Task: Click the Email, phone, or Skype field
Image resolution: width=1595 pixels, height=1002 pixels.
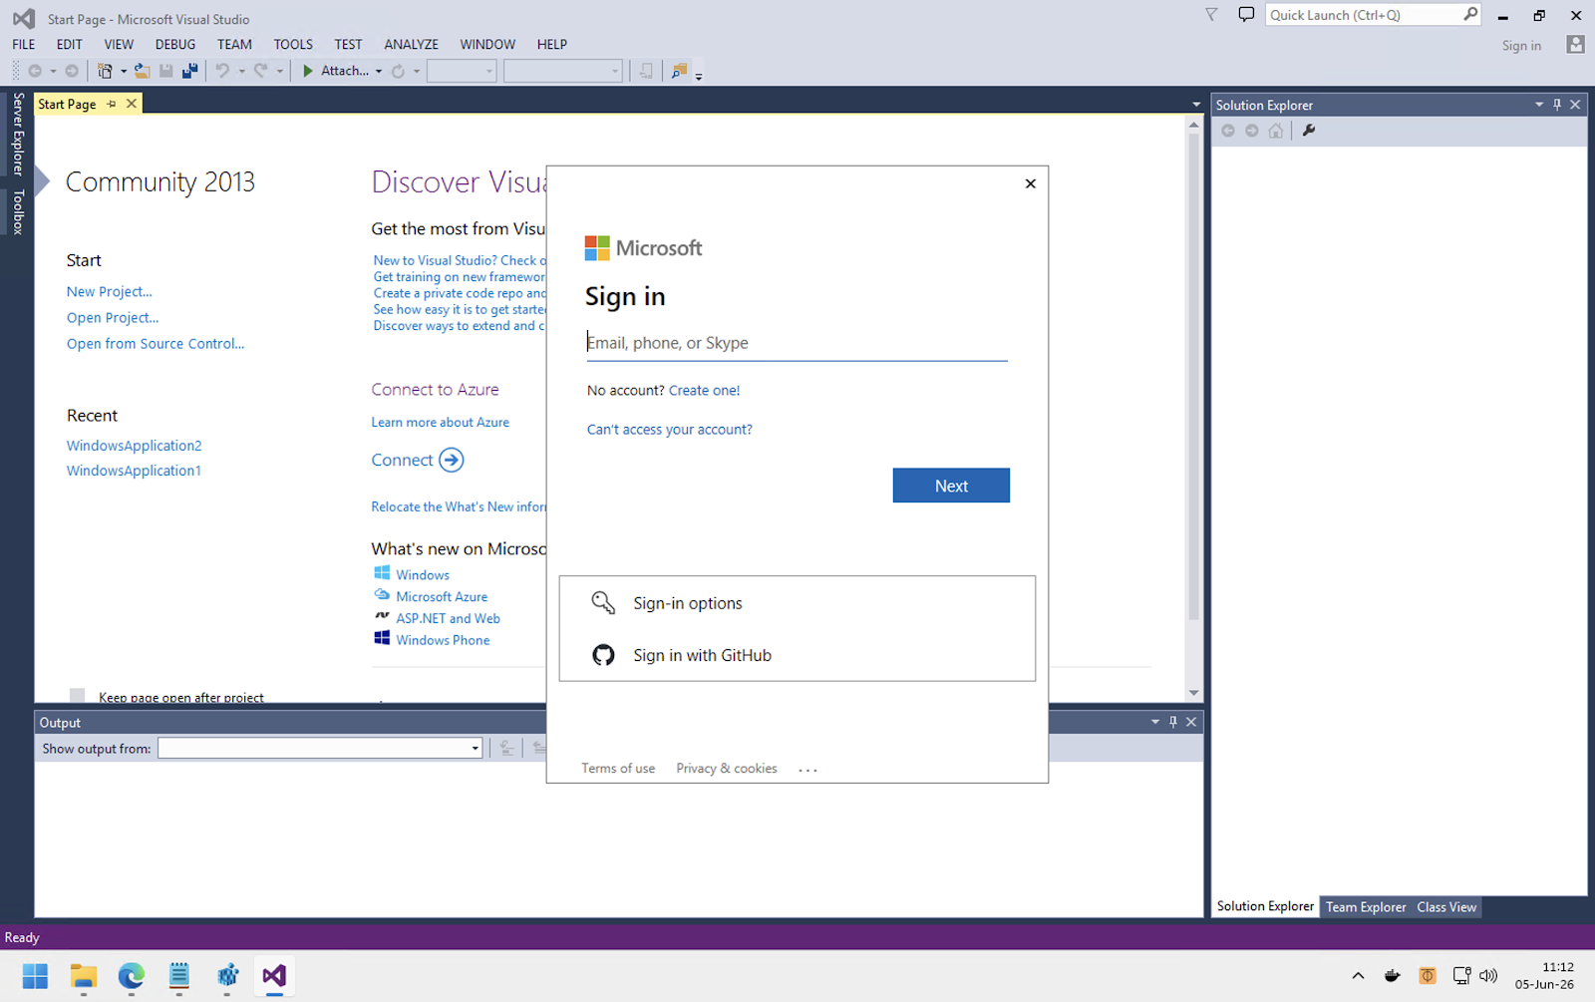Action: click(x=797, y=343)
